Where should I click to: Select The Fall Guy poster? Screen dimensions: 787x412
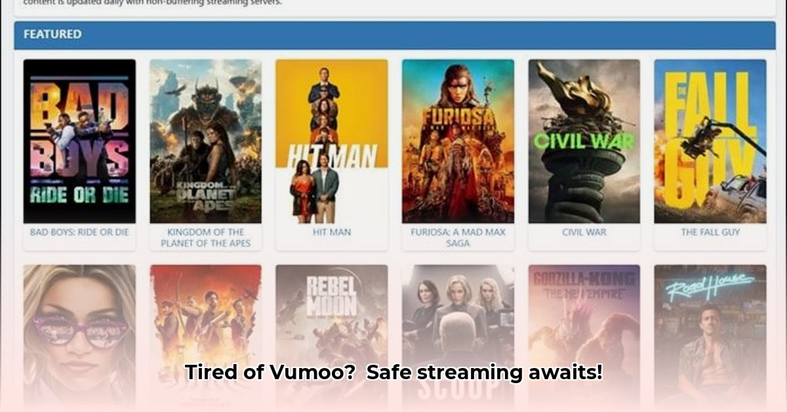(710, 141)
